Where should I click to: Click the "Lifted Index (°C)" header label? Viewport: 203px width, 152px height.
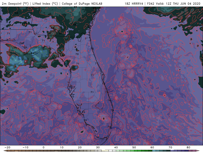(x=45, y=4)
